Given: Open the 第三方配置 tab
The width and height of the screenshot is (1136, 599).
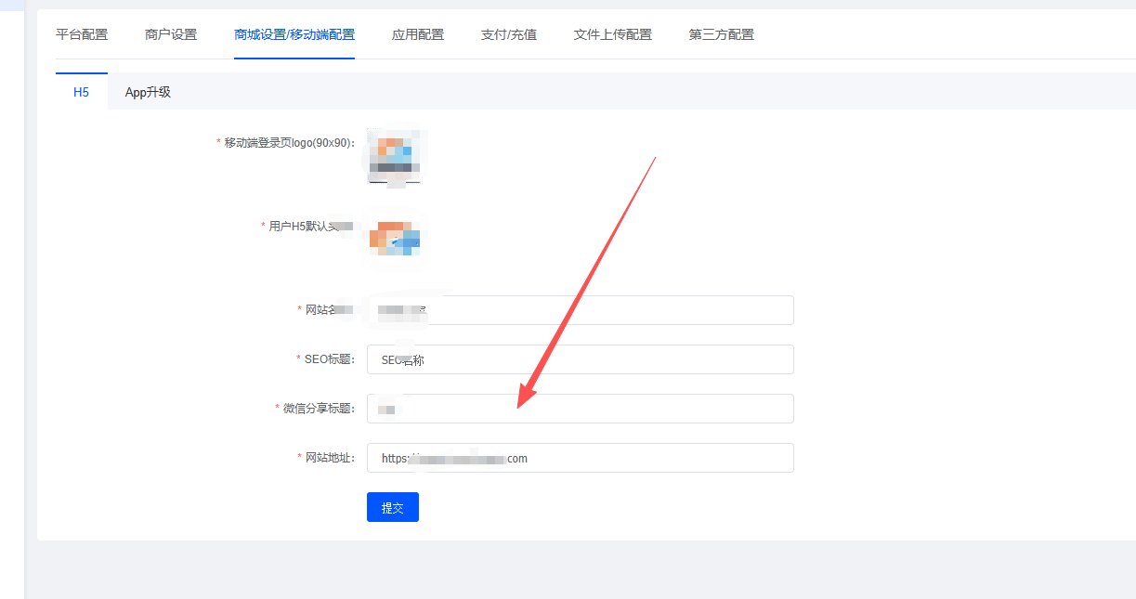Looking at the screenshot, I should 721,35.
